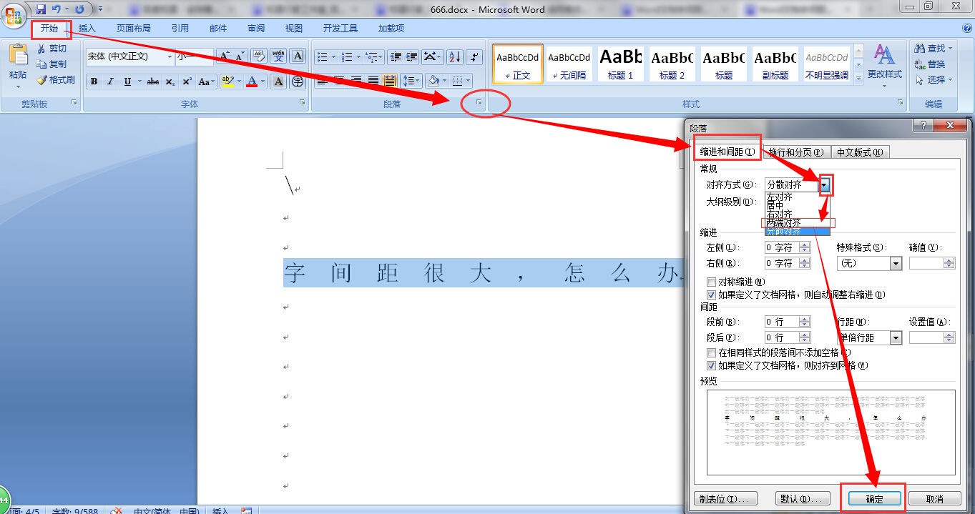
Task: Click 复制 copy in the clipboard group
Action: (x=53, y=64)
